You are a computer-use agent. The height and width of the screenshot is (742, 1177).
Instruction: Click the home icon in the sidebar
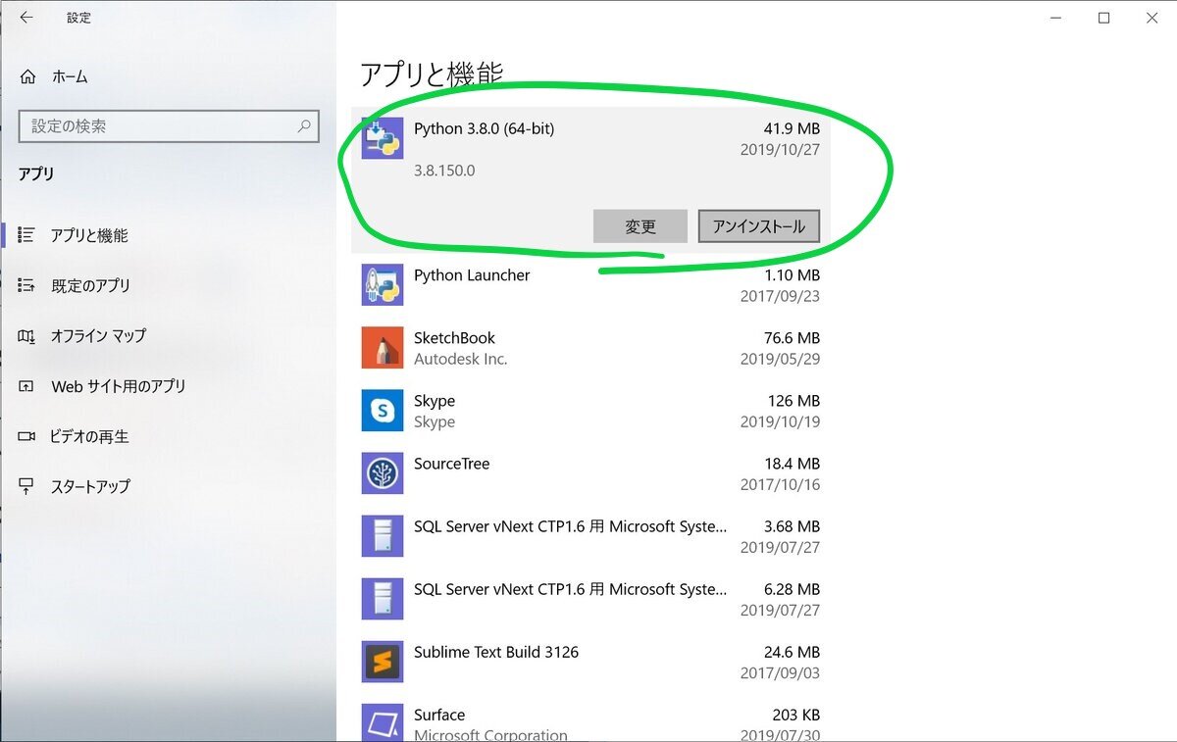tap(26, 76)
